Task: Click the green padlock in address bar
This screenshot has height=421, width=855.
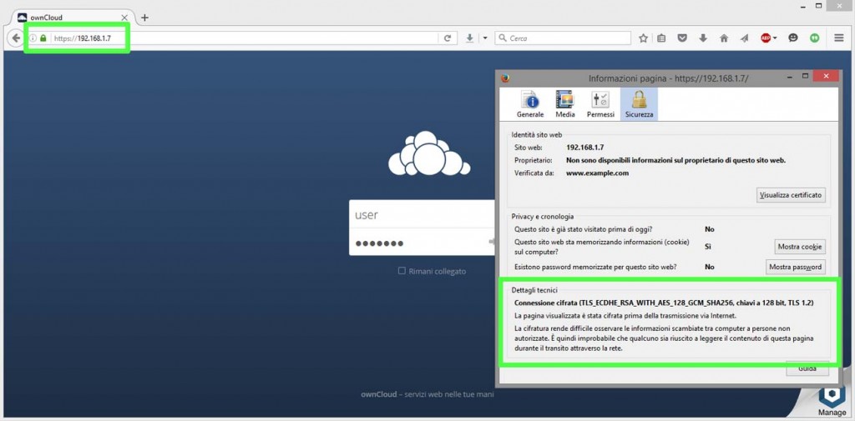Action: click(x=43, y=38)
